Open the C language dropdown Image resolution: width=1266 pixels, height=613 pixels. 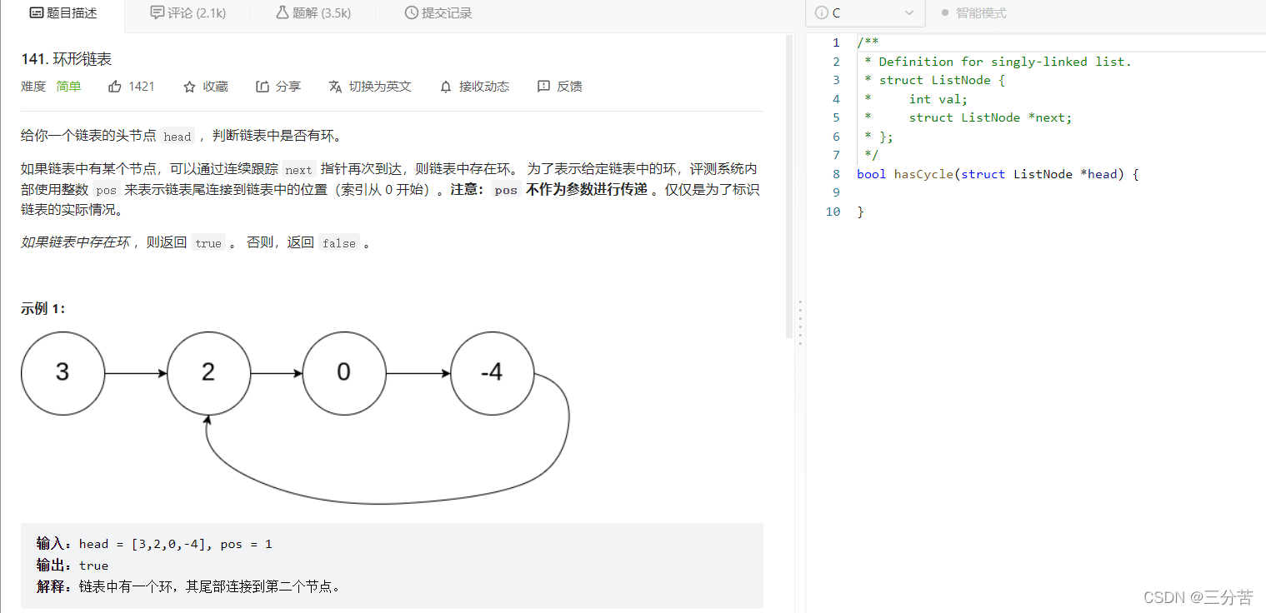pyautogui.click(x=865, y=13)
